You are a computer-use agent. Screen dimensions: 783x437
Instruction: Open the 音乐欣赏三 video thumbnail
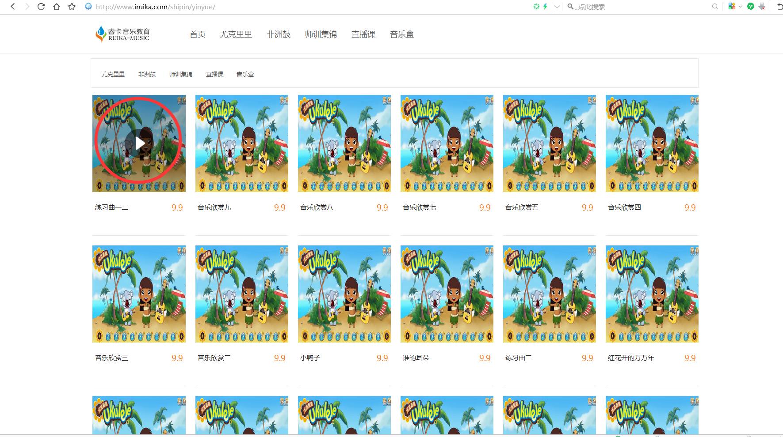pyautogui.click(x=139, y=294)
